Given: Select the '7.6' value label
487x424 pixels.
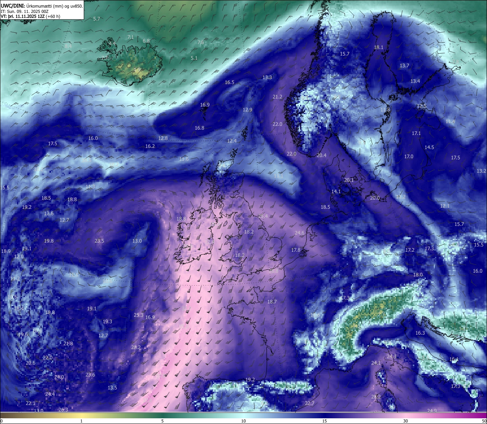Looking at the screenshot, I should point(201,42).
